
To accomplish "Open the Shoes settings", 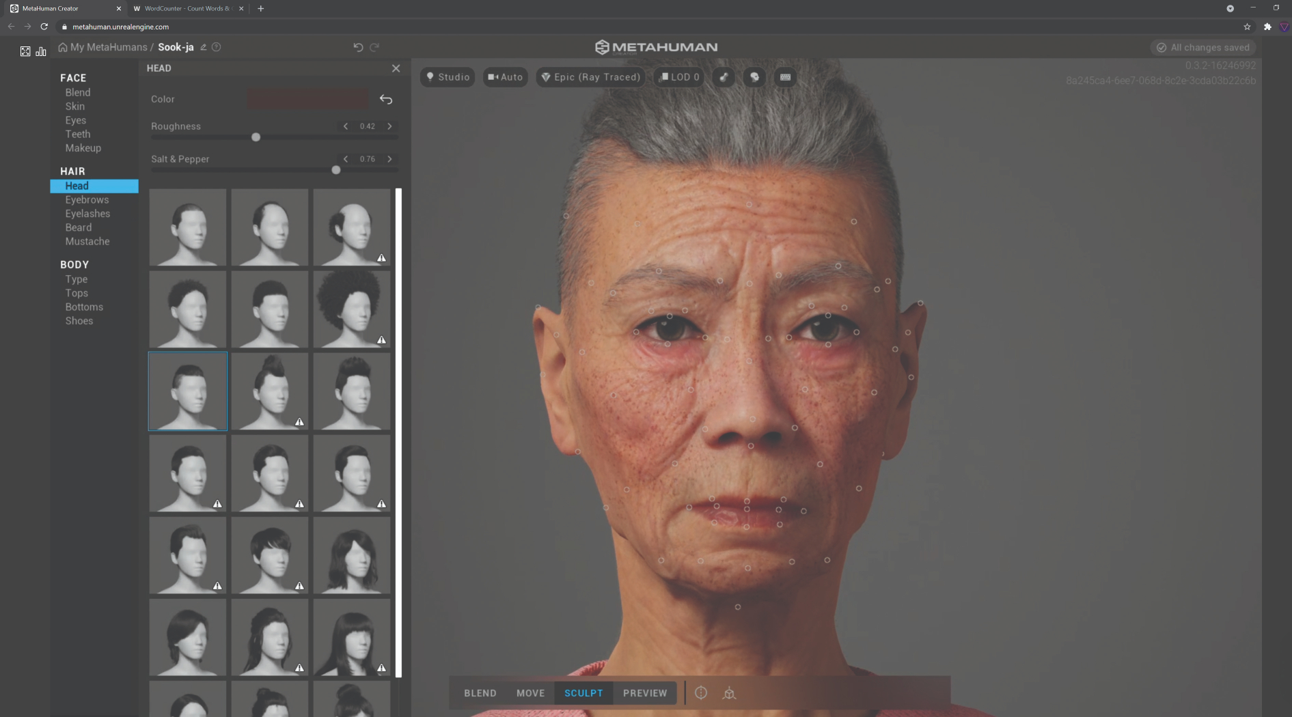I will coord(79,321).
